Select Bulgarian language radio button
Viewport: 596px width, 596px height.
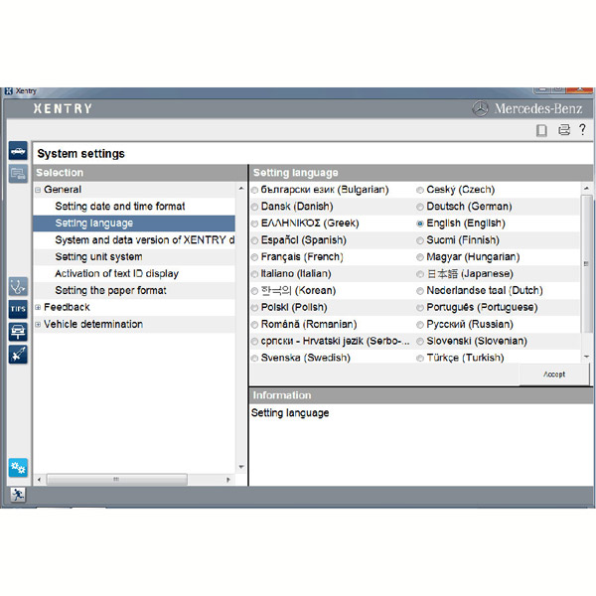[x=254, y=190]
